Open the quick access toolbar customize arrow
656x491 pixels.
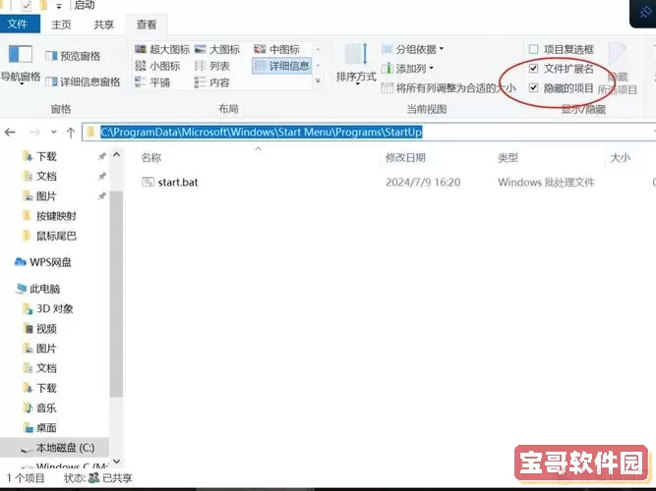pyautogui.click(x=59, y=6)
